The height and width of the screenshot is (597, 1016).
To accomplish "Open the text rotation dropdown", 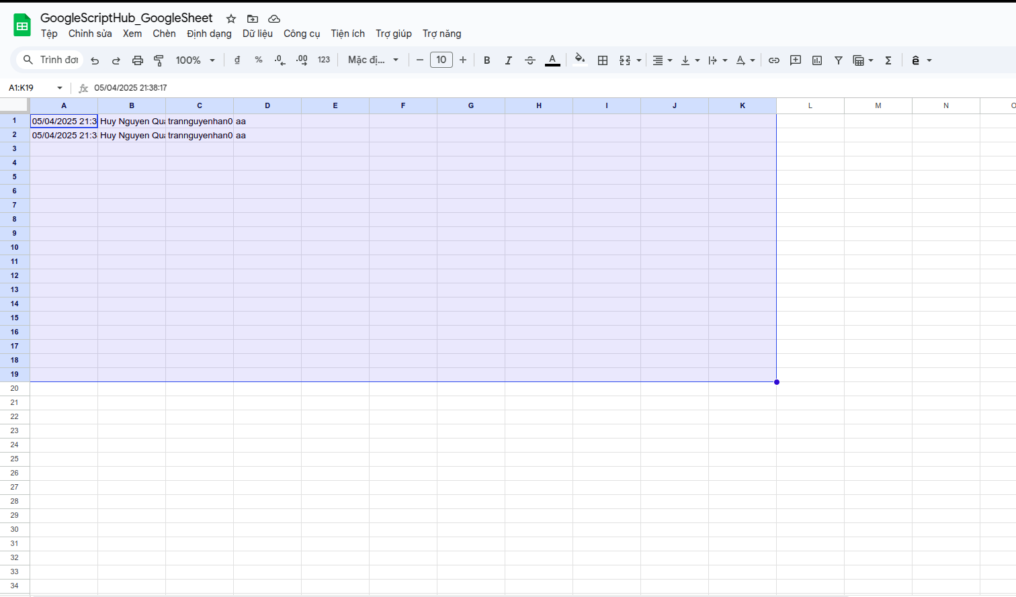I will pyautogui.click(x=745, y=60).
